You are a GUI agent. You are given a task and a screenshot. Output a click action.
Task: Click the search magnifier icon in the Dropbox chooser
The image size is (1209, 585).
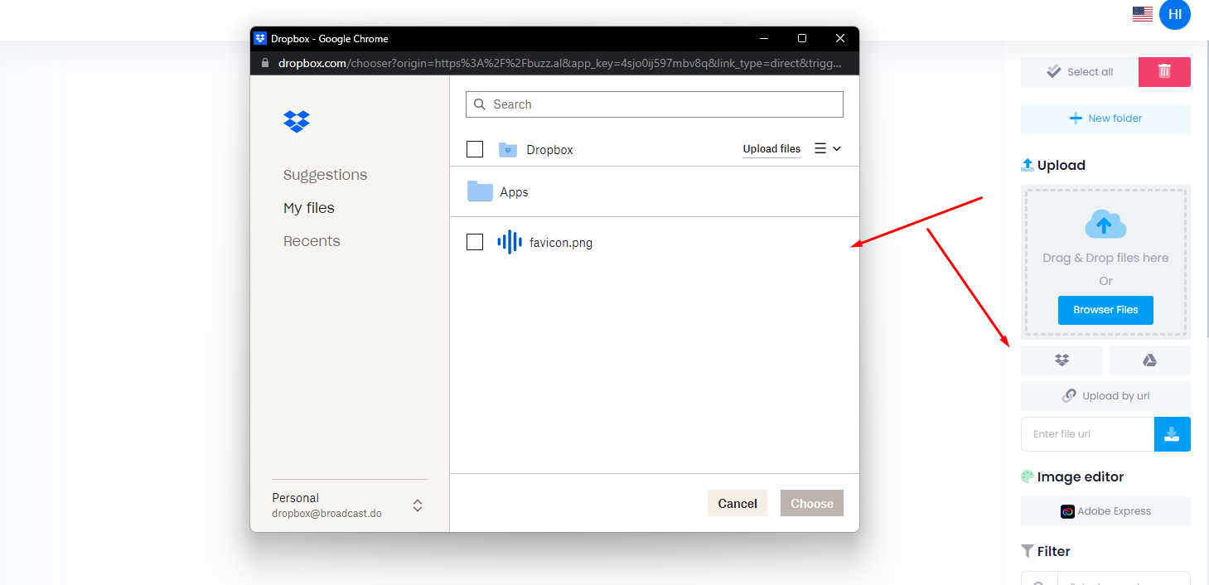point(481,104)
